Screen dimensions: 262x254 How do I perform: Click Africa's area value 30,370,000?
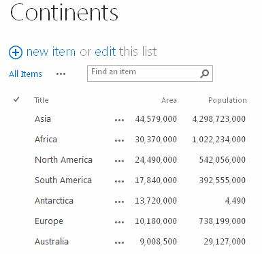156,140
